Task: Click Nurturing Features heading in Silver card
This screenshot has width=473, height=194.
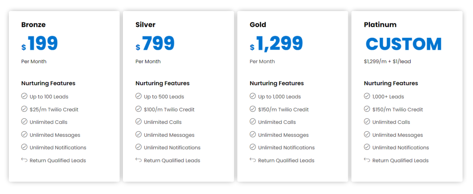Action: [163, 83]
